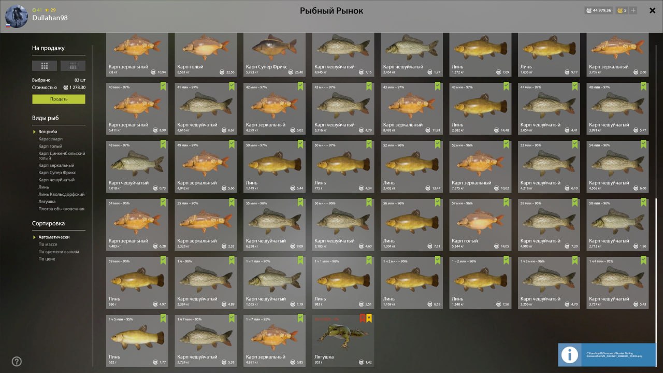
Task: Select the 7,8 кг Карп зеркальный card
Action: tap(137, 55)
